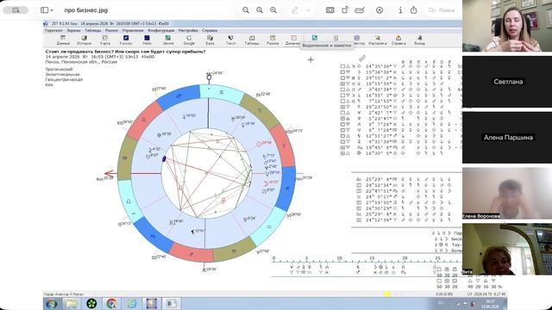Image resolution: width=552 pixels, height=310 pixels.
Task: Zoom out in the Preview toolbar
Action: 246,10
